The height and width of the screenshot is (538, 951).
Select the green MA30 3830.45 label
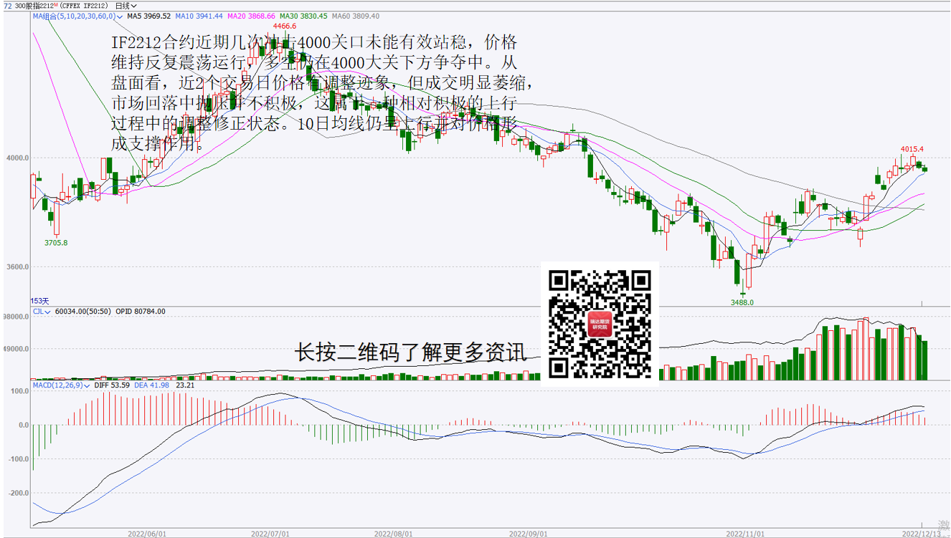click(303, 16)
